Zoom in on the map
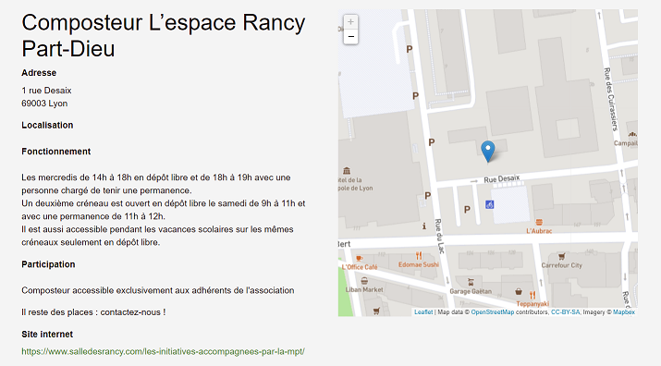 point(350,22)
